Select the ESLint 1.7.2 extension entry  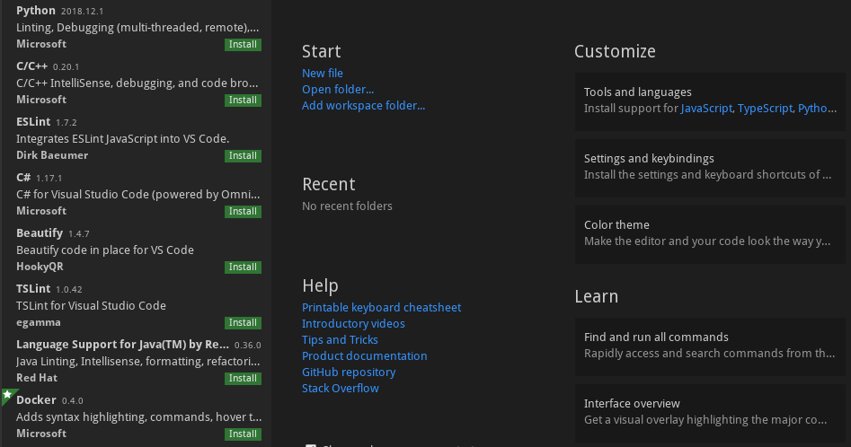136,139
